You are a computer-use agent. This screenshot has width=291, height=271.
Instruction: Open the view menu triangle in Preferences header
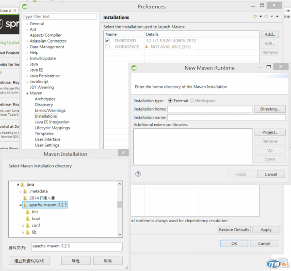[x=277, y=16]
